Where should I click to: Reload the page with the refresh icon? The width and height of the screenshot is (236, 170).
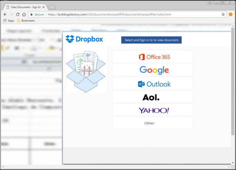pyautogui.click(x=18, y=14)
